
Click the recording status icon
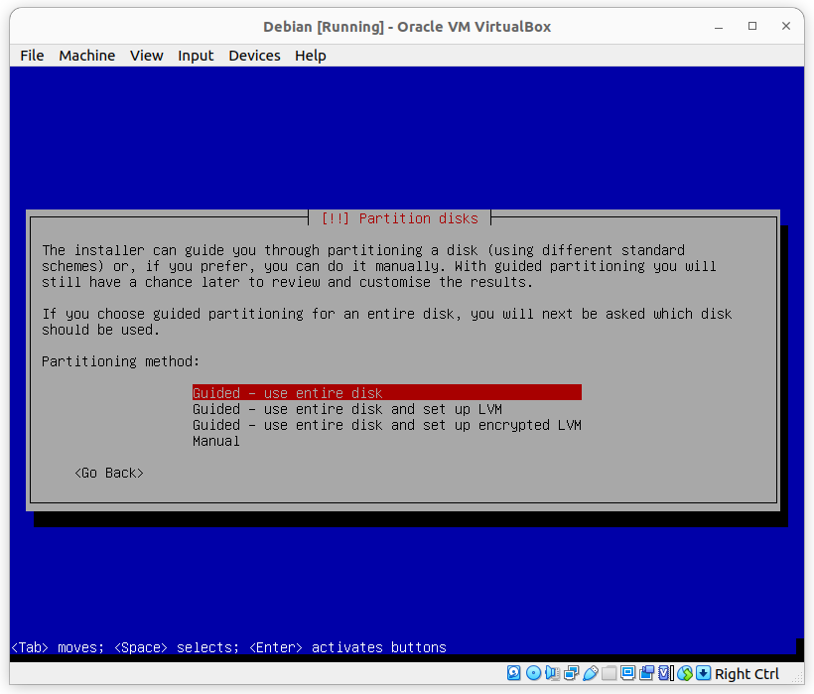(x=646, y=673)
